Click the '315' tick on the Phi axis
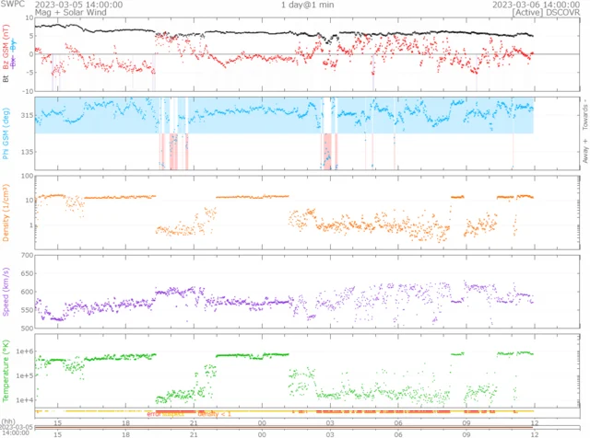Viewport: 590px width, 438px height. tap(28, 115)
